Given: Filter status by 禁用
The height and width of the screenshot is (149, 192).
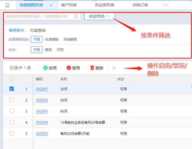Looking at the screenshot, I should pos(48,50).
